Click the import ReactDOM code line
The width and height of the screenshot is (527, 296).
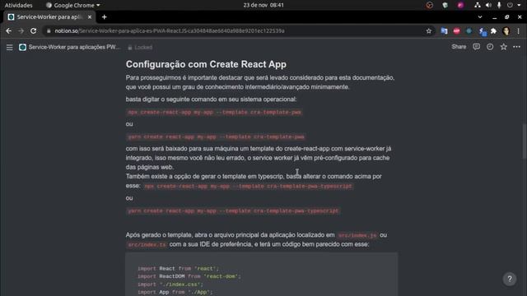[189, 276]
